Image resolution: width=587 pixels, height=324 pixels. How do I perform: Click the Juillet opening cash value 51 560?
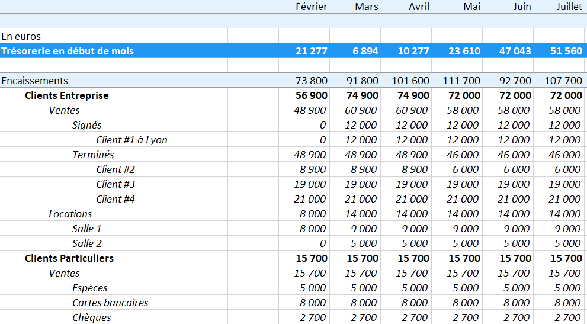[x=566, y=51]
